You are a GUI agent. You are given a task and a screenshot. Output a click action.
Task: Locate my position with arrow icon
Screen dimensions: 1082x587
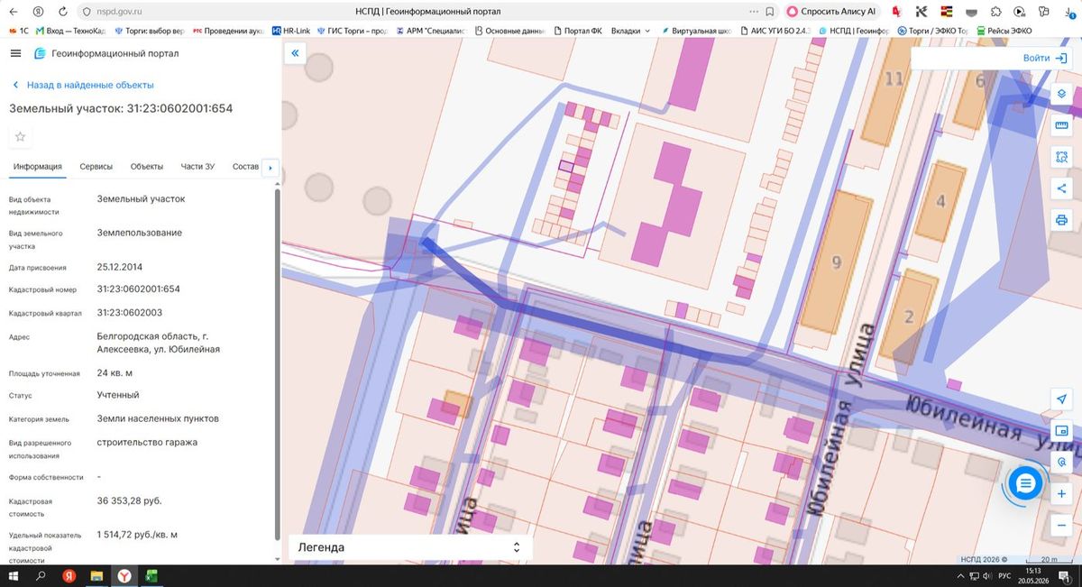[1061, 399]
